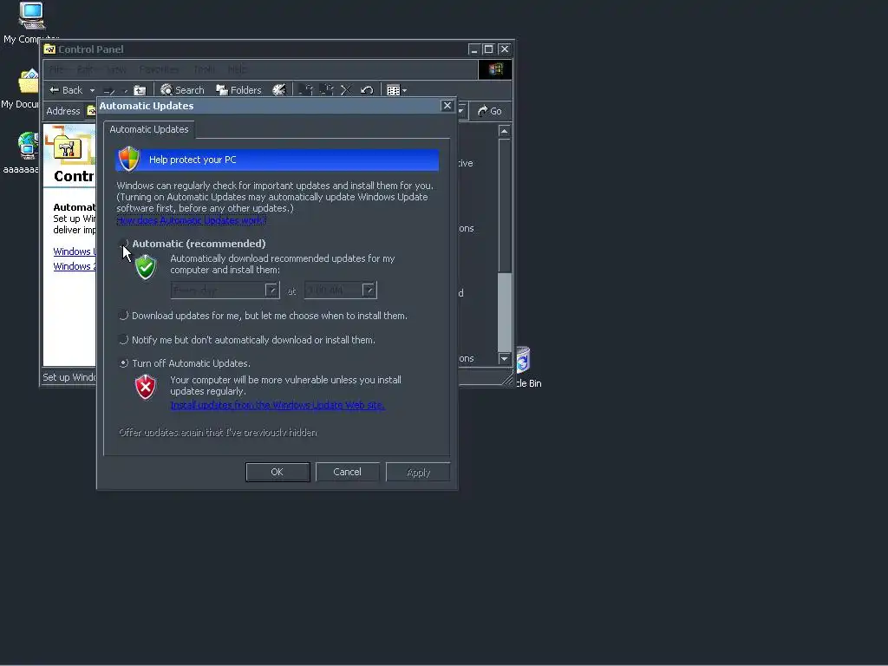
Task: Select the Automatic Updates tab
Action: 149,129
